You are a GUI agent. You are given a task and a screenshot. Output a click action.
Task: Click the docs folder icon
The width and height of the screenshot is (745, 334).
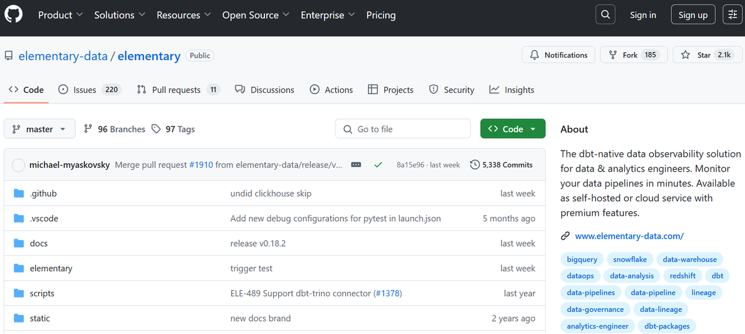click(19, 244)
